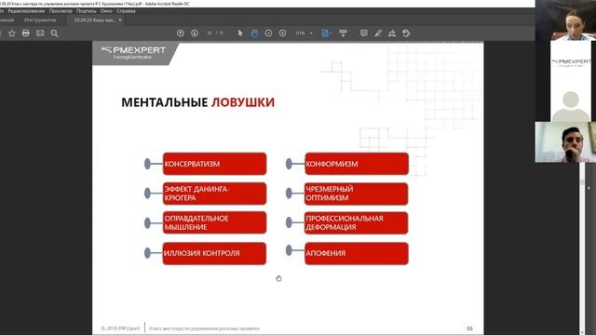Select the highlight pen tool

[378, 33]
